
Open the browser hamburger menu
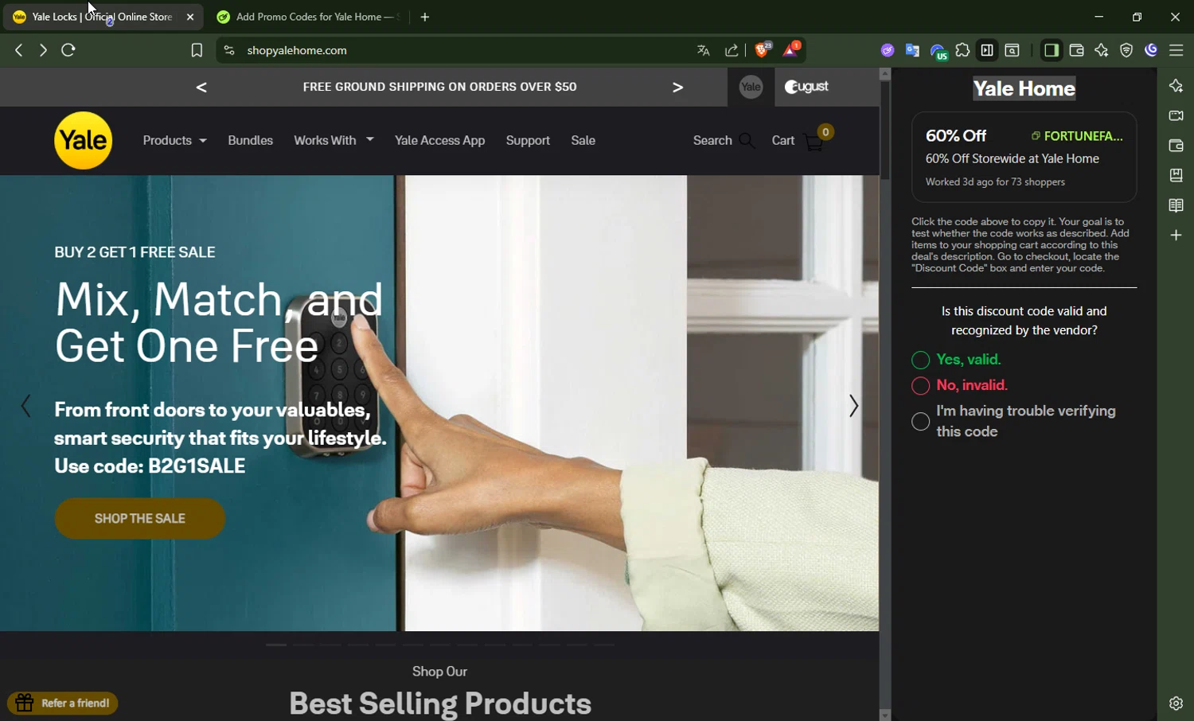1176,50
